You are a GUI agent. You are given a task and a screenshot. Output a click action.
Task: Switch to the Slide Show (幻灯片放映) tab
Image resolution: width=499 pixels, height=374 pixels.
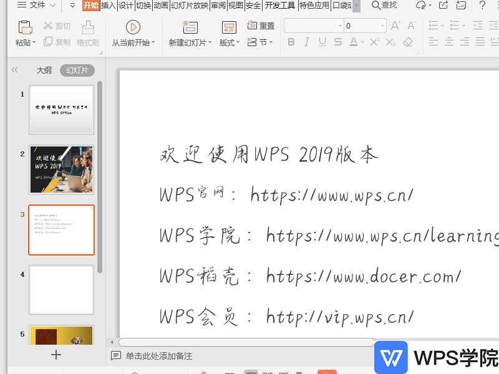(x=190, y=6)
